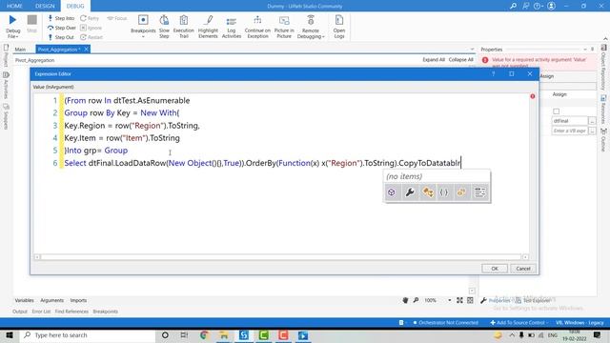Tick the checkbox in Properties panel
This screenshot has width=610, height=343.
pyautogui.click(x=557, y=111)
